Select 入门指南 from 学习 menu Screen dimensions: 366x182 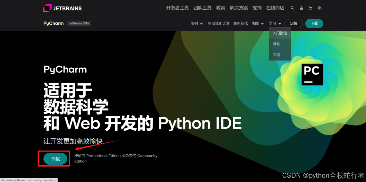[280, 33]
